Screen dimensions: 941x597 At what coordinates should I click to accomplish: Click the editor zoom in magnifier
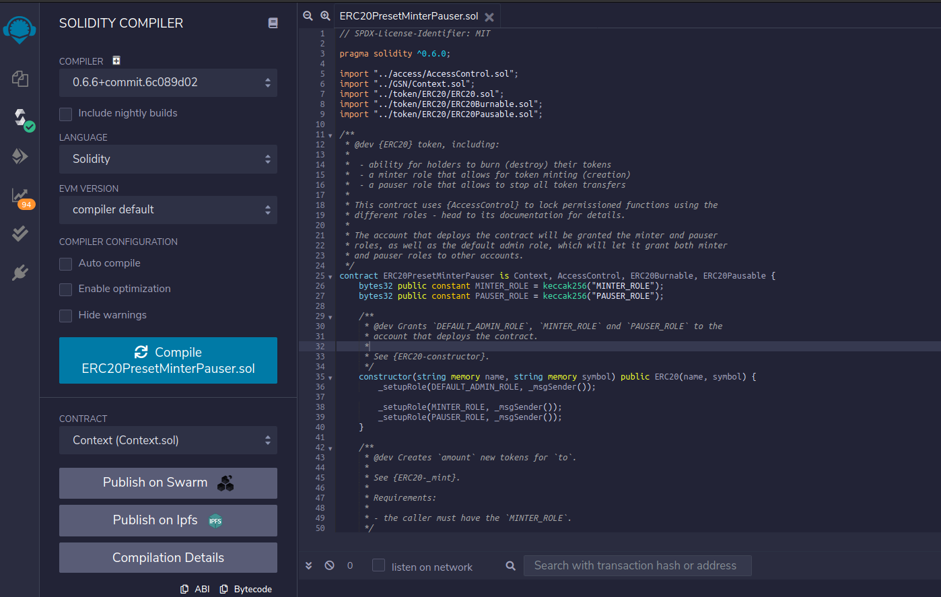[x=325, y=15]
